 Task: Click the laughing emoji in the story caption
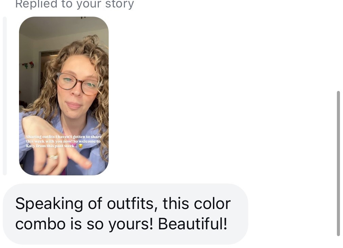coord(81,146)
